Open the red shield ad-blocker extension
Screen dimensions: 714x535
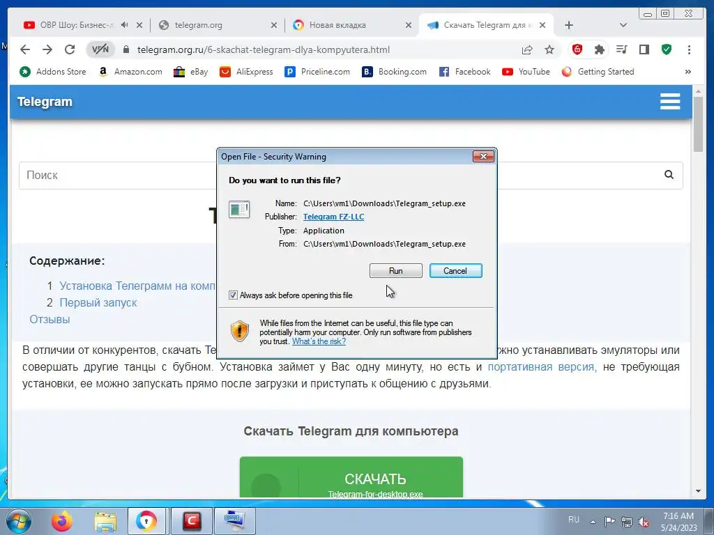(x=577, y=49)
